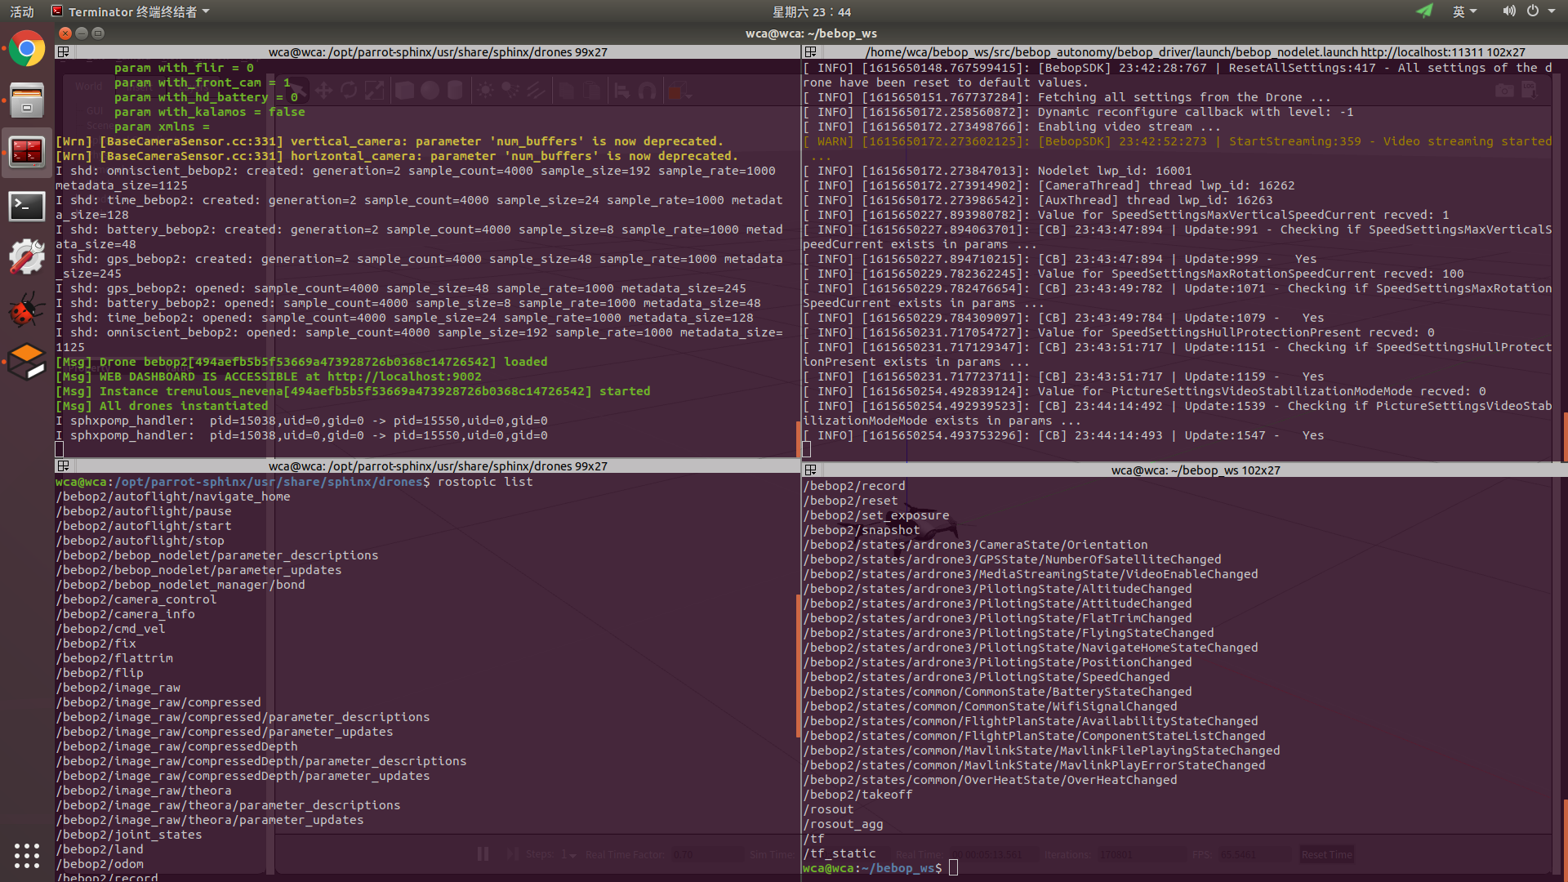Launch the black Terminal dock icon
Screen dimensions: 1568x882
(x=27, y=207)
